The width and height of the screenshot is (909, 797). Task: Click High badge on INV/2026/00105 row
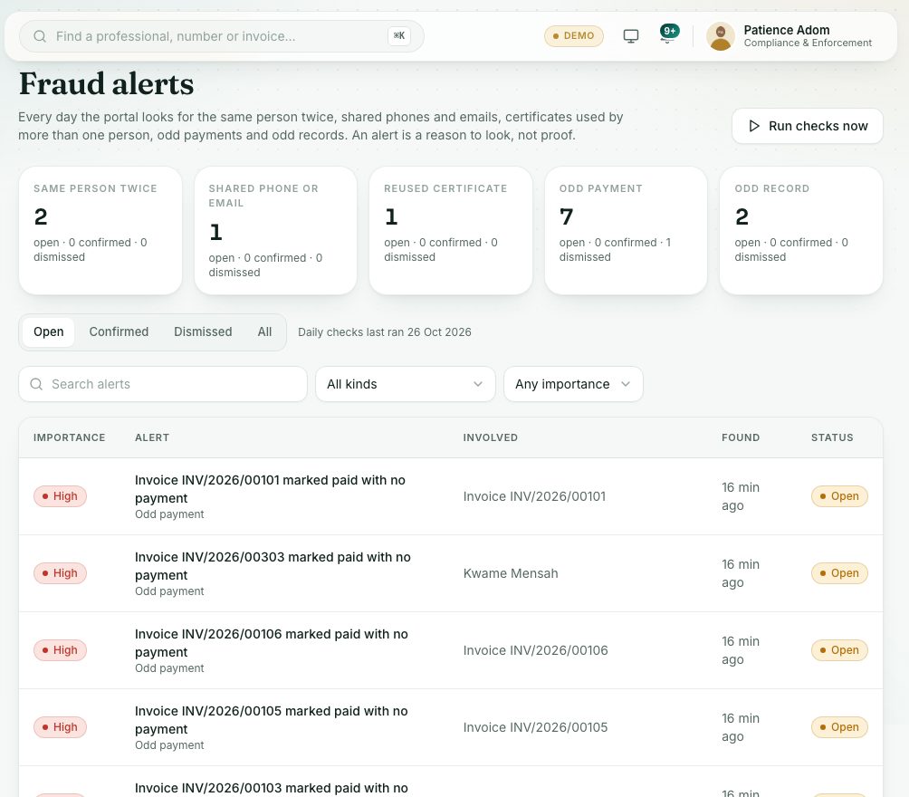[60, 727]
